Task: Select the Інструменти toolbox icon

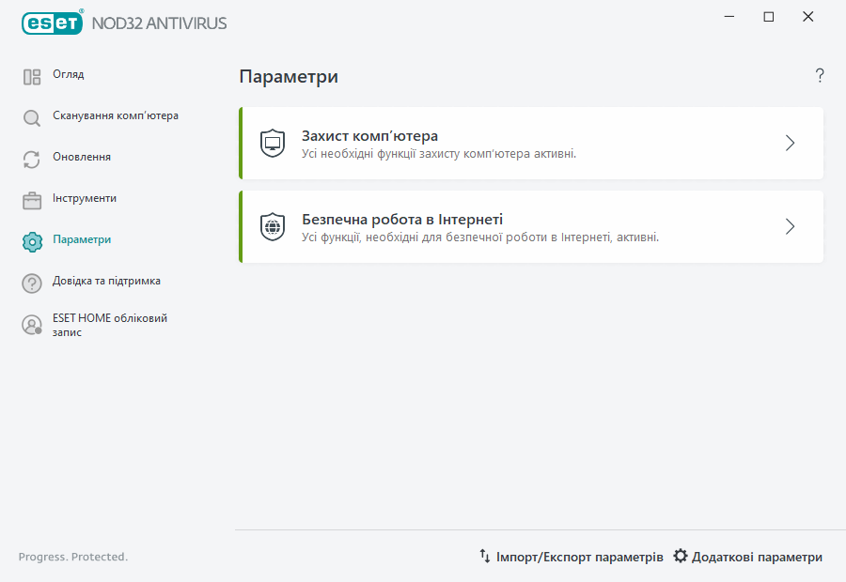Action: [31, 199]
